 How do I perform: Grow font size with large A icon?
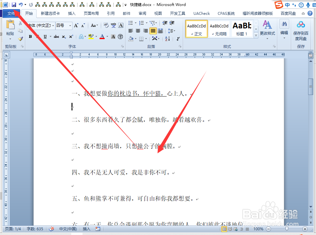pos(76,26)
